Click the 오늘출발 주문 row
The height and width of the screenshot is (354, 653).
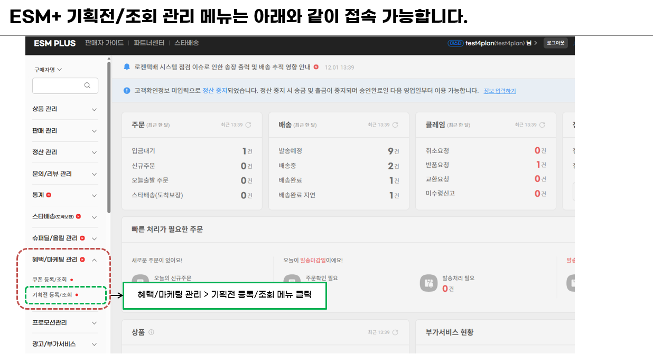click(192, 180)
